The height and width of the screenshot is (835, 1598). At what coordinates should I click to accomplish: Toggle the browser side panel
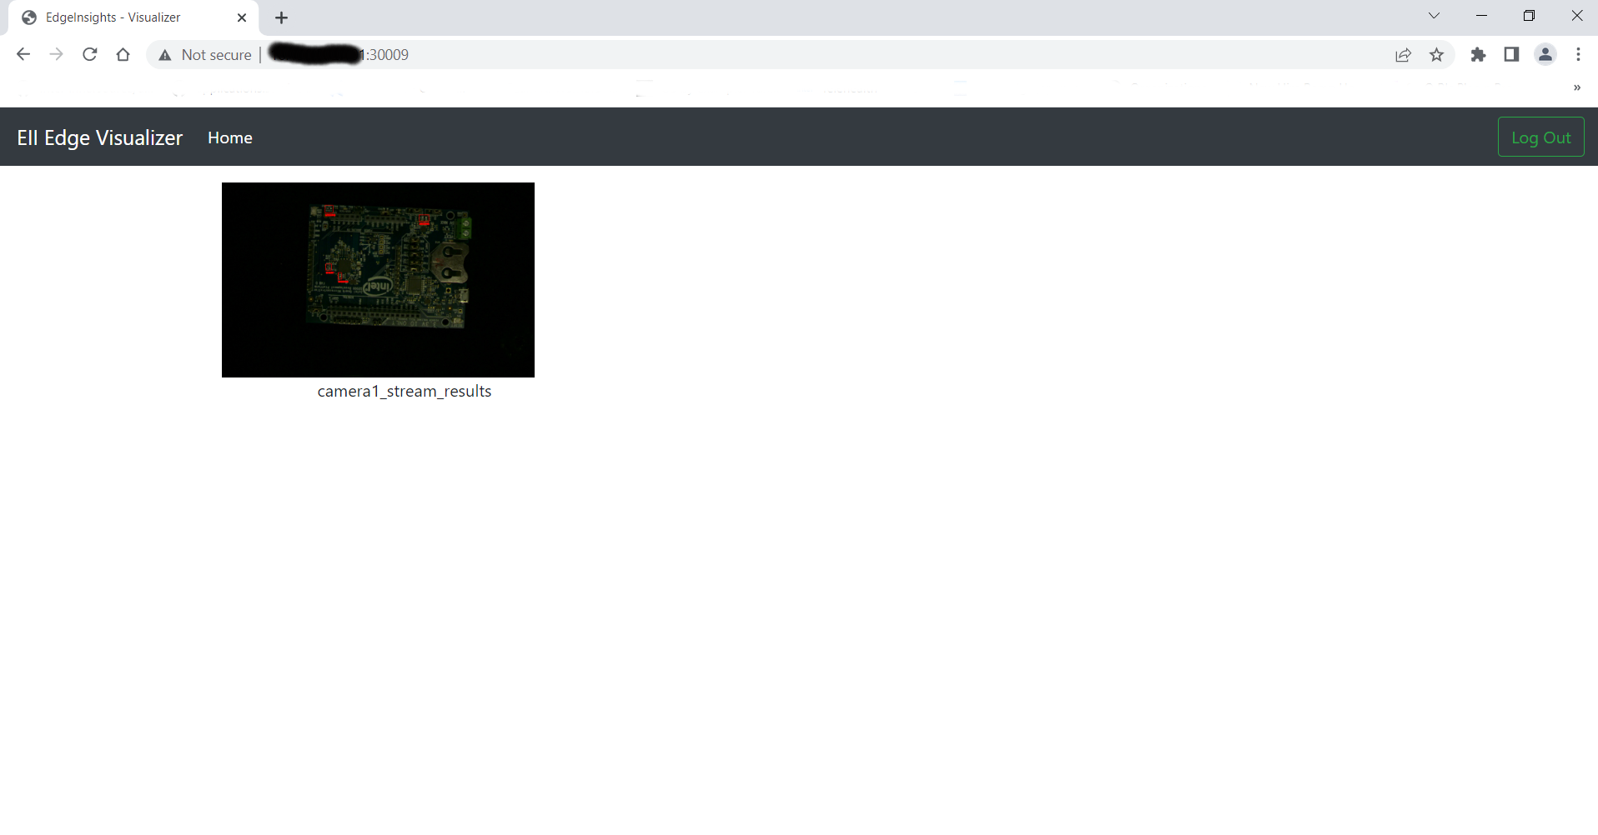tap(1511, 55)
